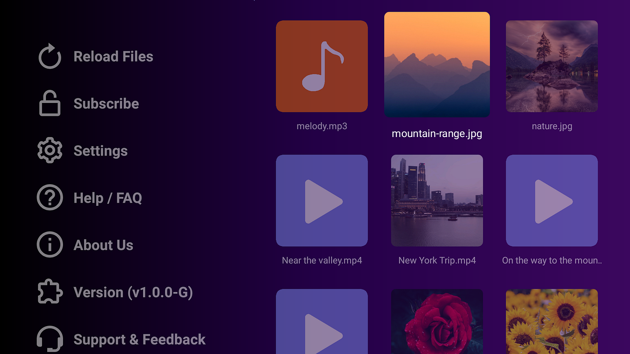Click the Version puzzle piece icon
The width and height of the screenshot is (630, 354).
[x=49, y=292]
